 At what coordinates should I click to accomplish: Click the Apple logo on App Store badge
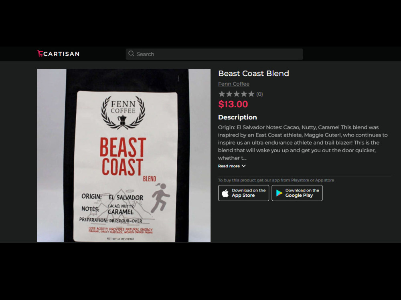point(225,193)
